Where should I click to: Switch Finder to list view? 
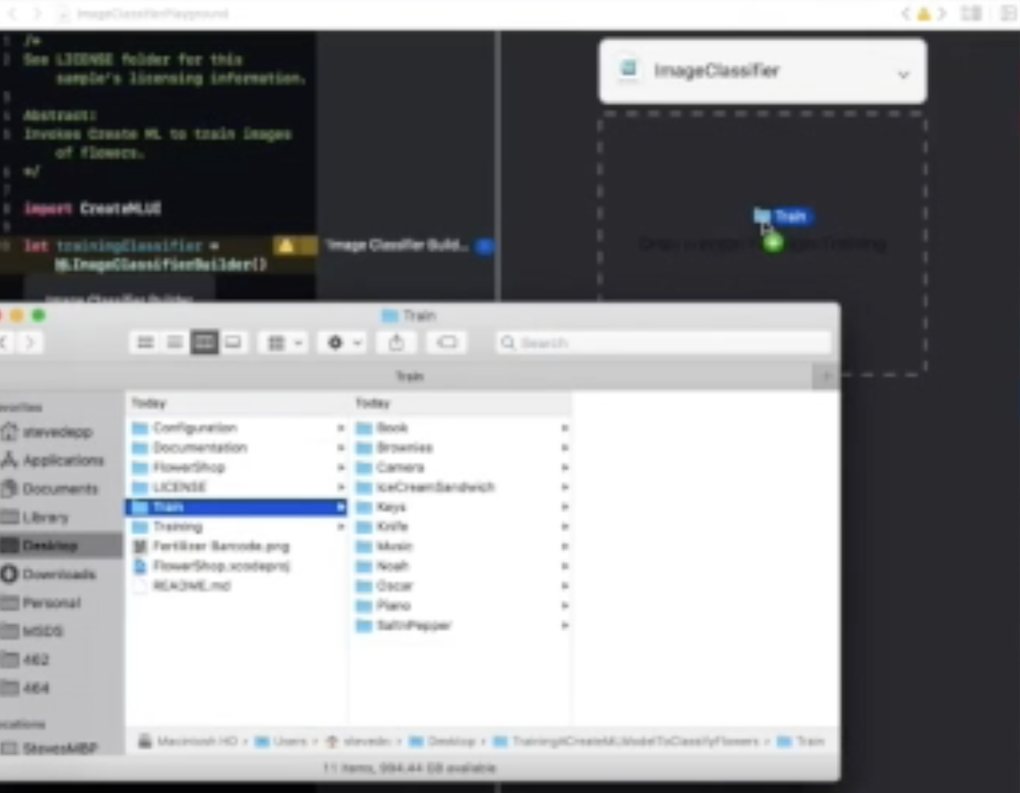point(175,343)
